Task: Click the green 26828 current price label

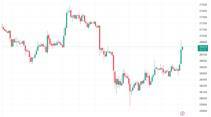Action: pyautogui.click(x=203, y=47)
